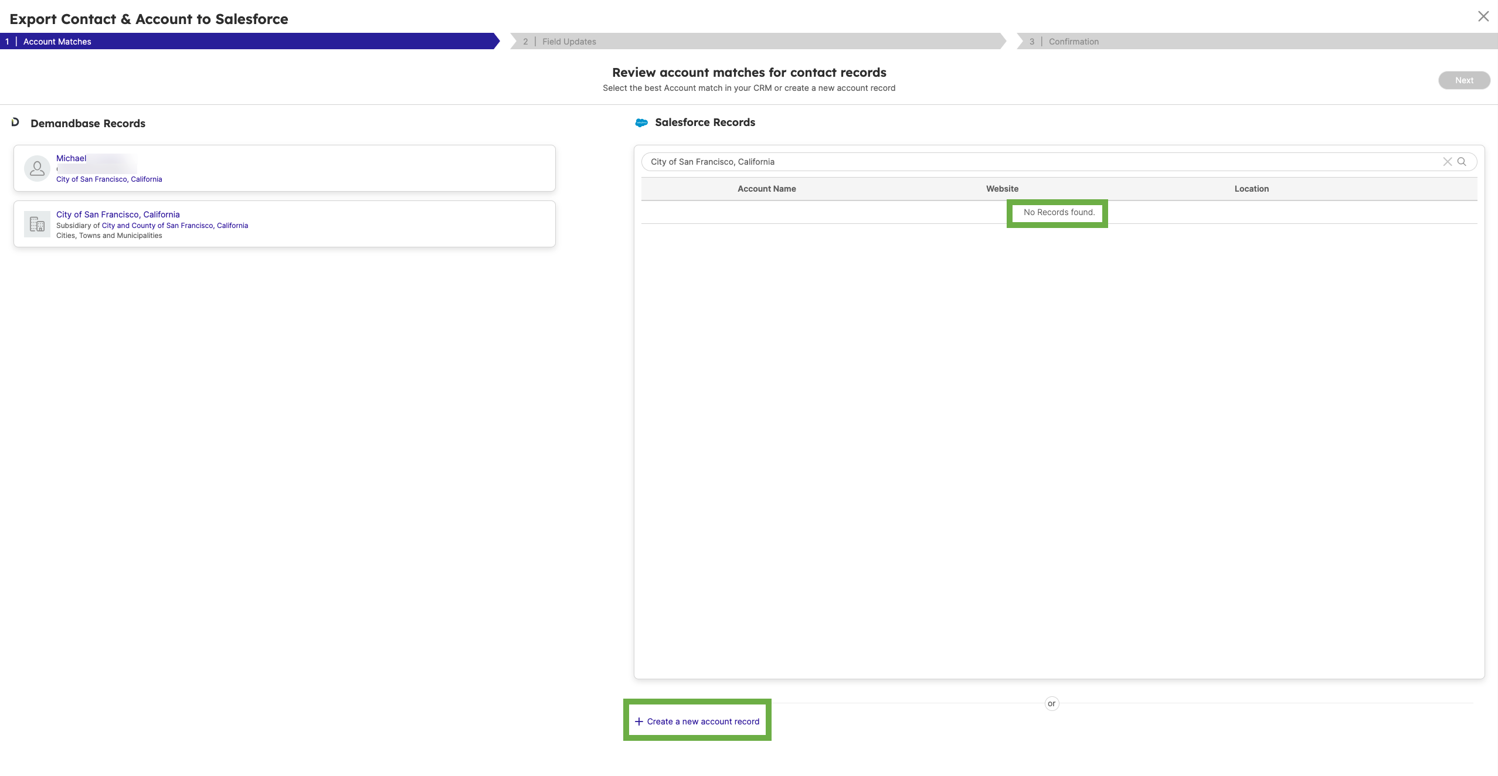Click the Next button
The image size is (1498, 776).
1463,80
